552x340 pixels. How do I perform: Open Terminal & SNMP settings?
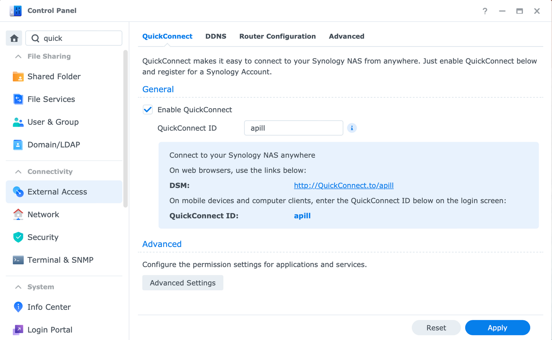[18, 260]
